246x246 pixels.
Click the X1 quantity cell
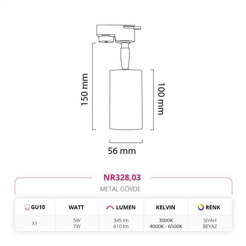pyautogui.click(x=34, y=223)
